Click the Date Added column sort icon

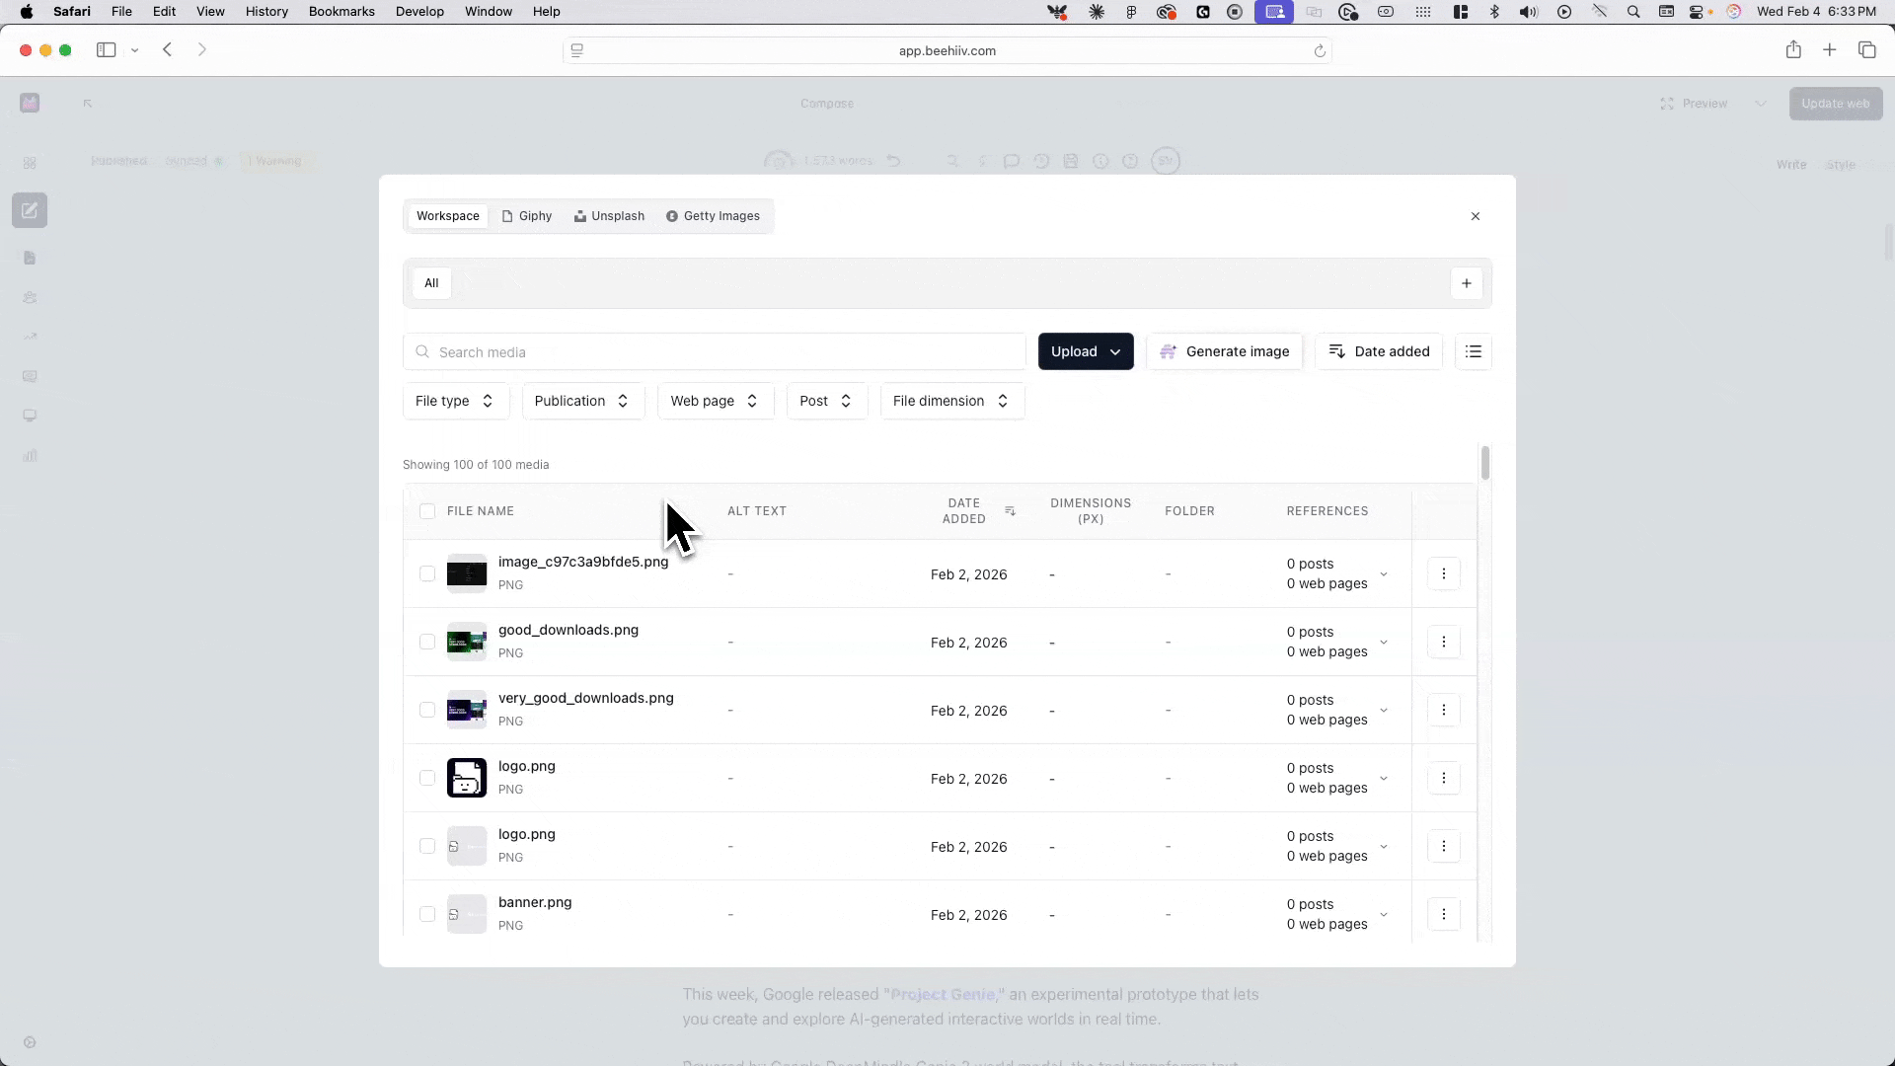click(1010, 511)
